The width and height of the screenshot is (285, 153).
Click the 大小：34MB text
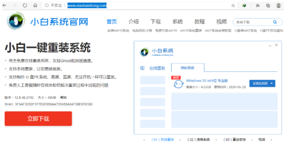pos(47,97)
